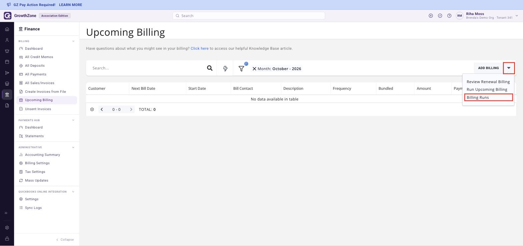This screenshot has height=246, width=523.
Task: Select Upcoming Billing in sidebar
Action: pyautogui.click(x=47, y=100)
